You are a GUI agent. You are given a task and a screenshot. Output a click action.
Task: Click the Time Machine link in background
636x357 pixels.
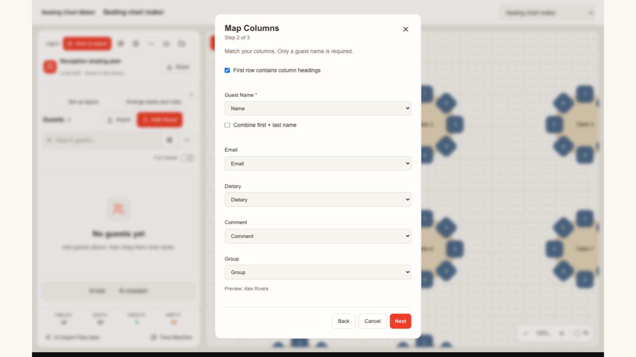coord(171,337)
